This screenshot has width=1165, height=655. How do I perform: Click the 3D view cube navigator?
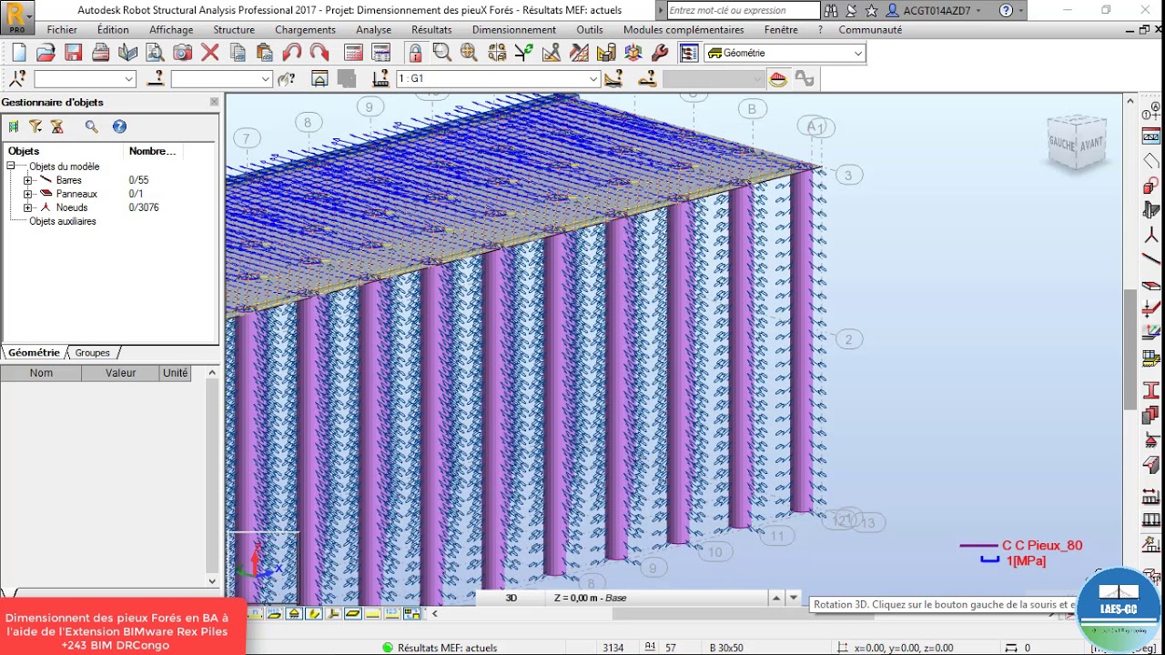(x=1078, y=142)
